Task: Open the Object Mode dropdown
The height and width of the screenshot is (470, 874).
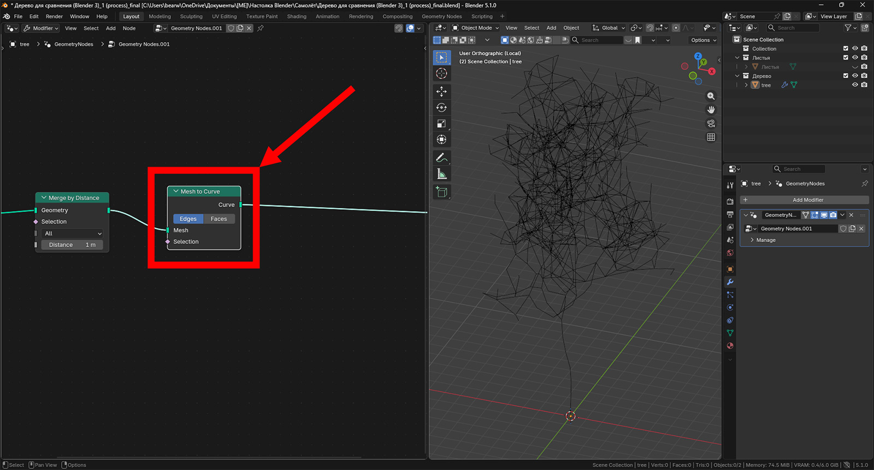Action: [x=476, y=28]
